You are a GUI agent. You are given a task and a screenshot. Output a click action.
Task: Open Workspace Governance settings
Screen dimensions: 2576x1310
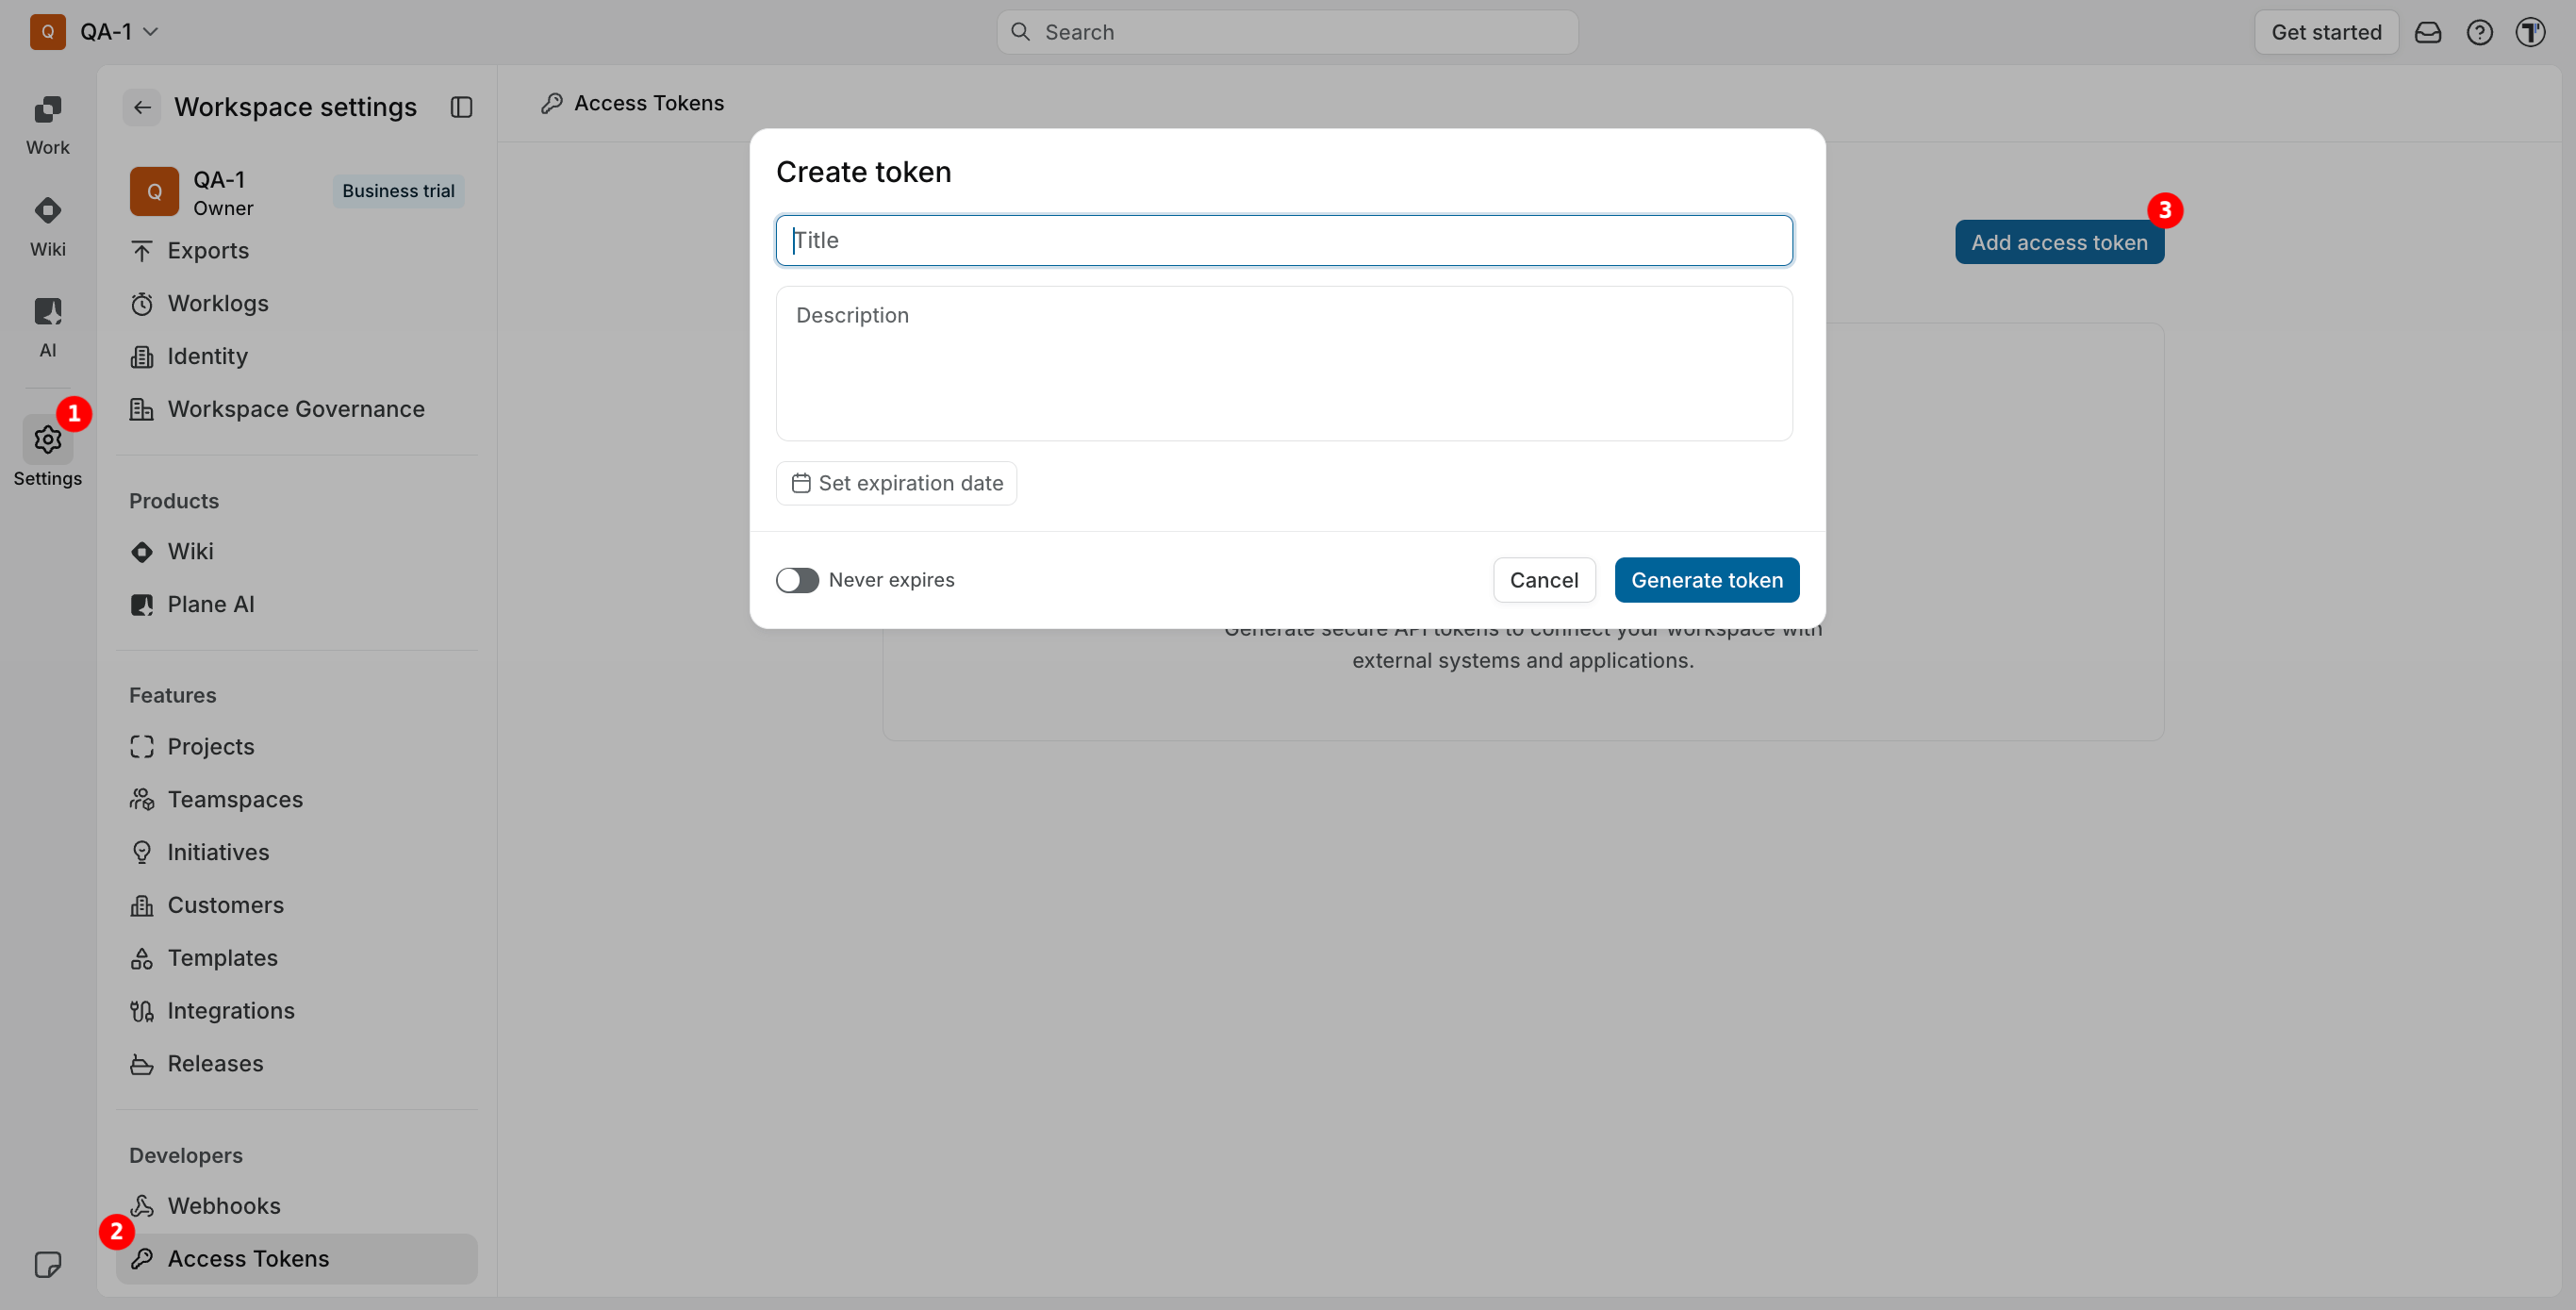click(296, 409)
